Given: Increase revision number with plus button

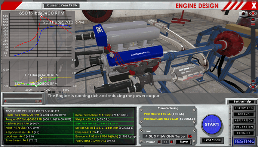Looking at the screenshot, I should point(172,142).
